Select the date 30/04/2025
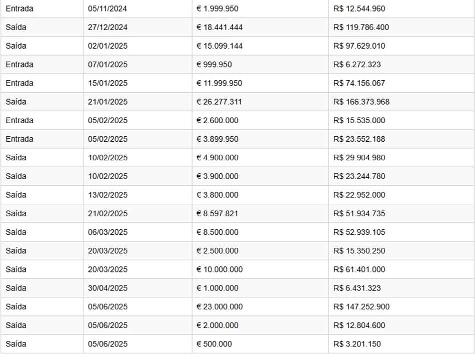The height and width of the screenshot is (354, 475). pyautogui.click(x=107, y=288)
